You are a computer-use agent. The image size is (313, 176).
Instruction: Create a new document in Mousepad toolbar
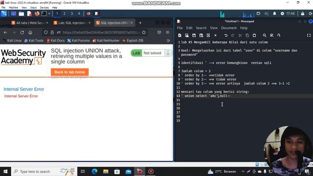click(x=179, y=35)
